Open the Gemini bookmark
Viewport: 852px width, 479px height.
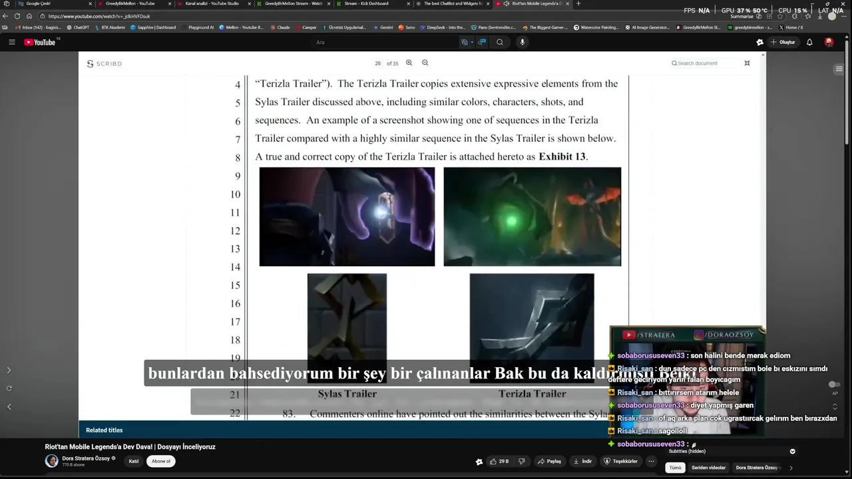point(383,27)
